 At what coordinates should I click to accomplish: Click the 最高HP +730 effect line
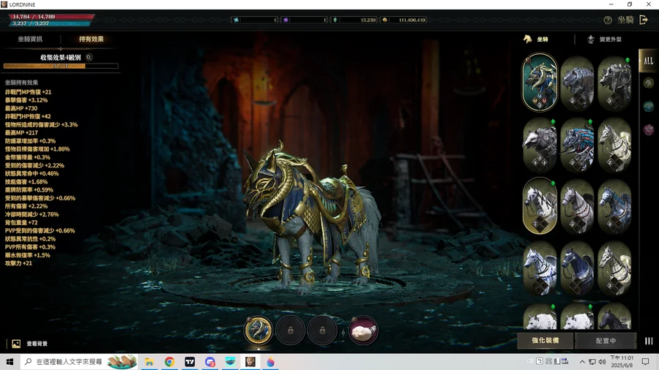21,108
